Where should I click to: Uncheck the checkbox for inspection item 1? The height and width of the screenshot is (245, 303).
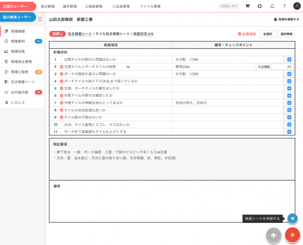[289, 60]
